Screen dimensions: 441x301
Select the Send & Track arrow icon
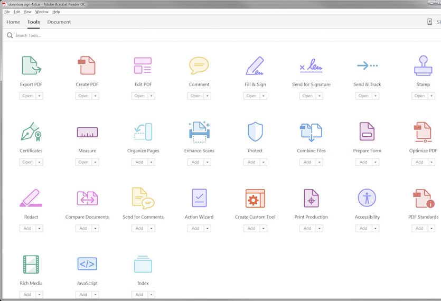tap(367, 65)
